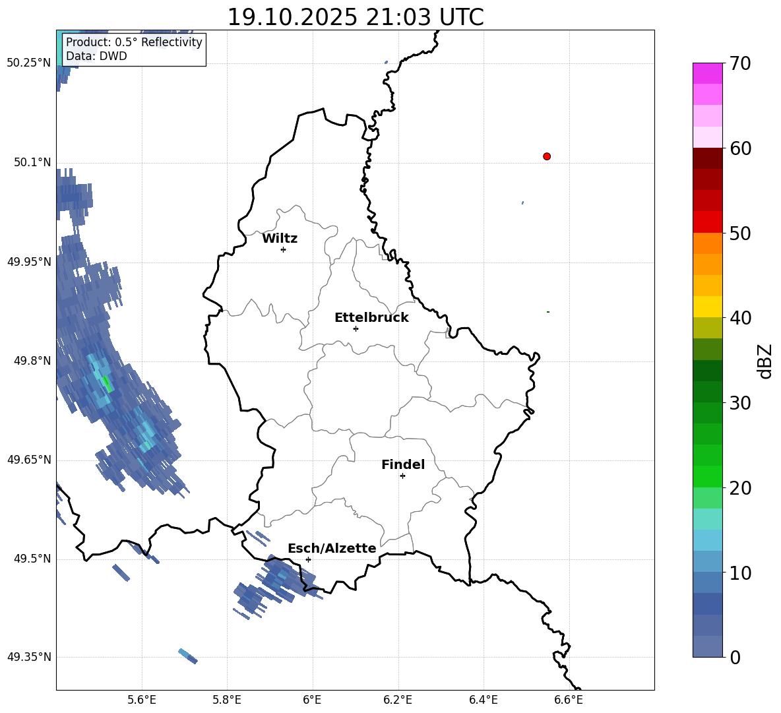Click the timestamp title 19.10.2025 21:03 UTC
This screenshot has width=781, height=713.
pos(356,17)
